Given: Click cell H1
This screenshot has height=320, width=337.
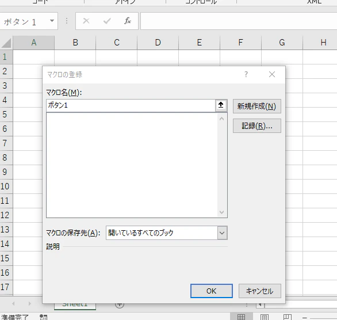Looking at the screenshot, I should tap(320, 57).
